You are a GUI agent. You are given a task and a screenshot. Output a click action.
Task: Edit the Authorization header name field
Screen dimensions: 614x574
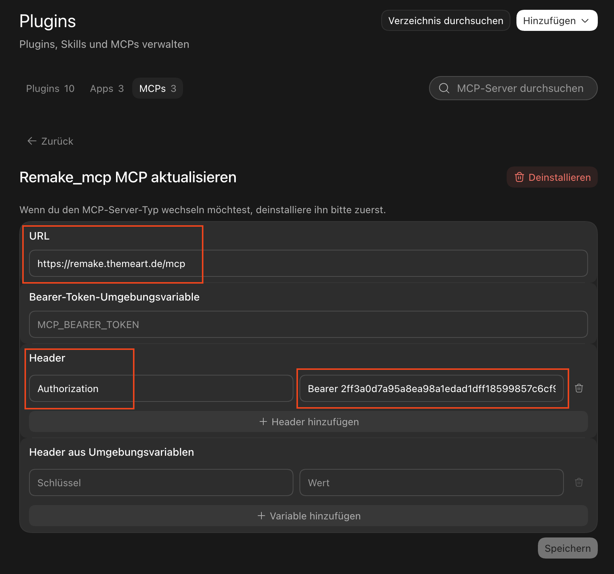point(161,388)
